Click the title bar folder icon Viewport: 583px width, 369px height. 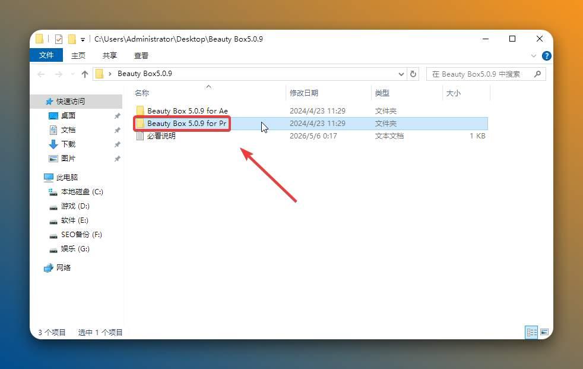tap(39, 39)
